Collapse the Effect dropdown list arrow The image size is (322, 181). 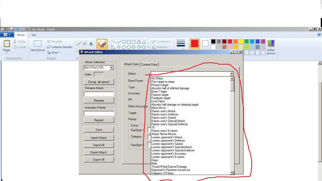[x=232, y=74]
